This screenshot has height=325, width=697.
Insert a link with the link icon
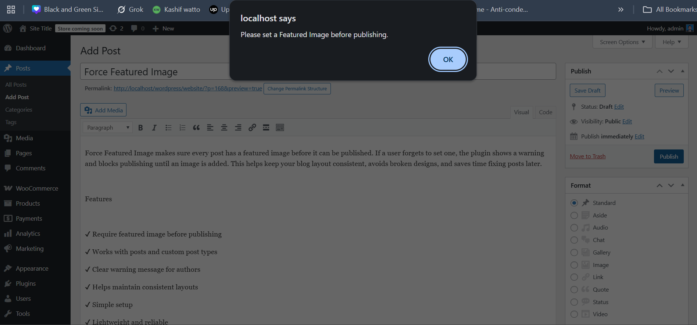tap(252, 128)
